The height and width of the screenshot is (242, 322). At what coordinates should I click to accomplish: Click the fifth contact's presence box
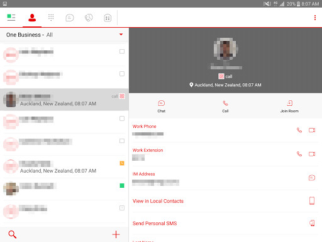[x=122, y=141]
